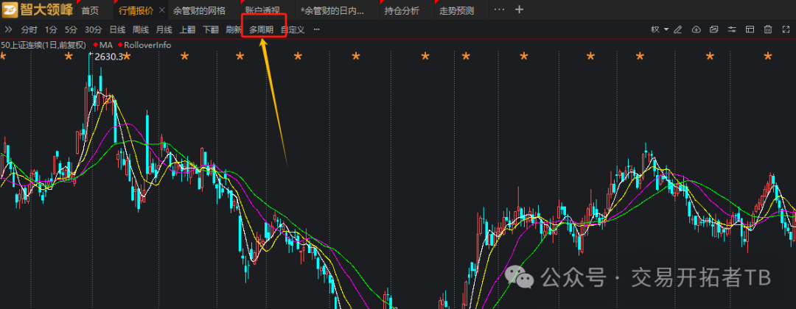Click 上翻 to page up

click(187, 30)
